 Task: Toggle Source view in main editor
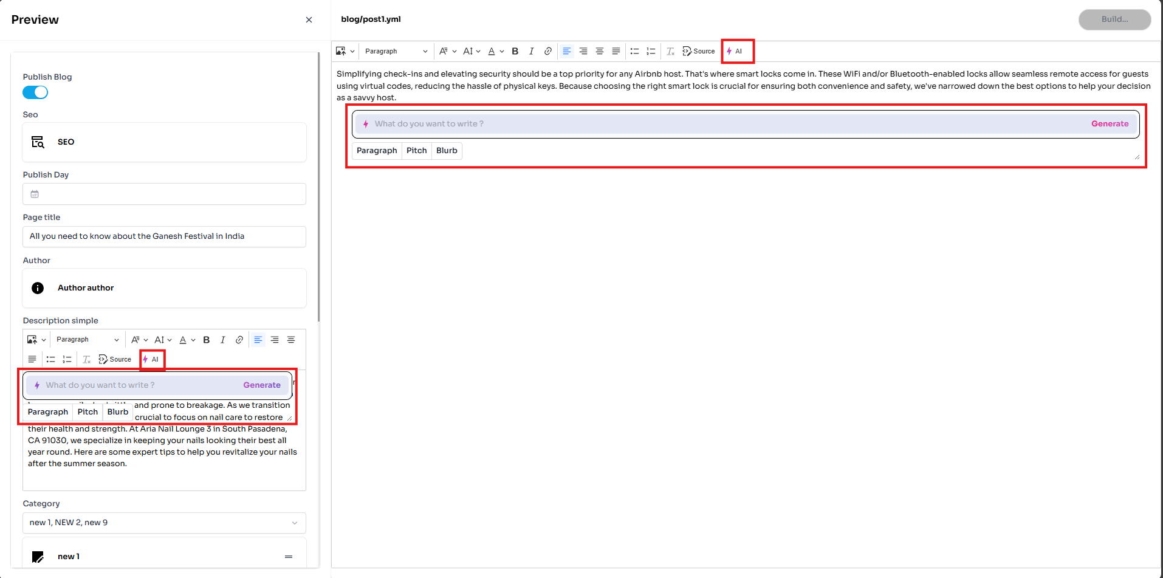coord(699,51)
